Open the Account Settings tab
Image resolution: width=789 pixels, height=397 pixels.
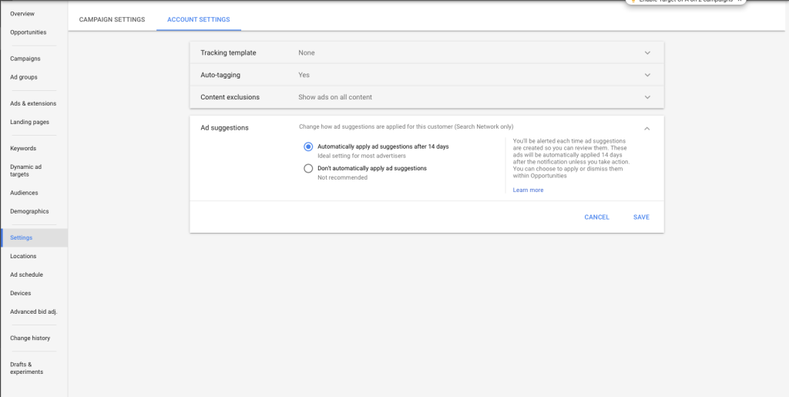[198, 19]
